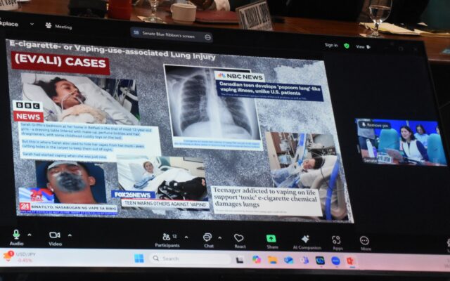Open the Windows Start menu
The width and height of the screenshot is (450, 281).
click(139, 259)
